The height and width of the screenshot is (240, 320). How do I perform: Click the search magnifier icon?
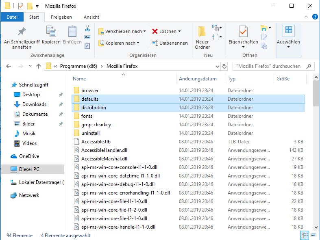pyautogui.click(x=309, y=66)
